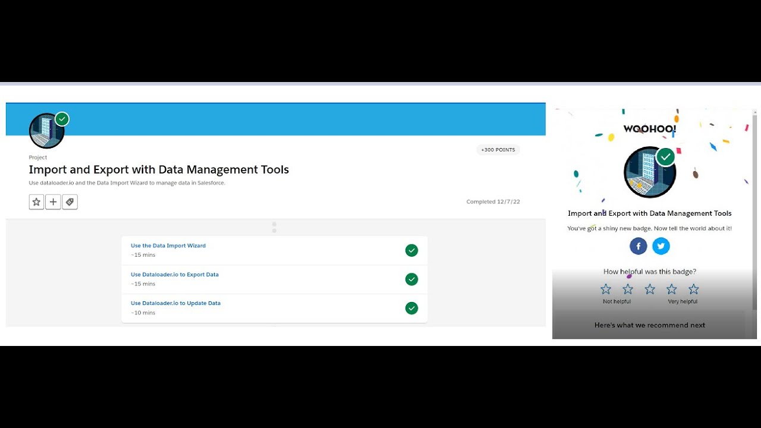The image size is (761, 428).
Task: Click the +300 POINTS pill
Action: 498,150
